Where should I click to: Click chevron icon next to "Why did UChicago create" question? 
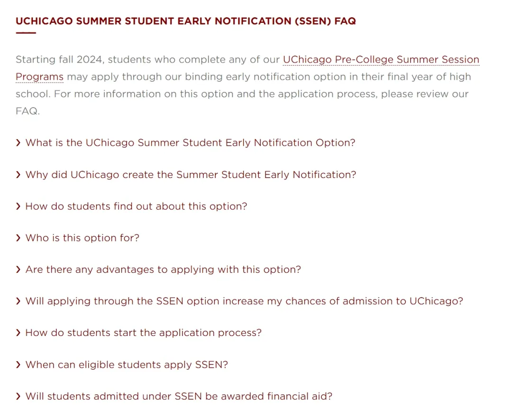click(x=18, y=175)
